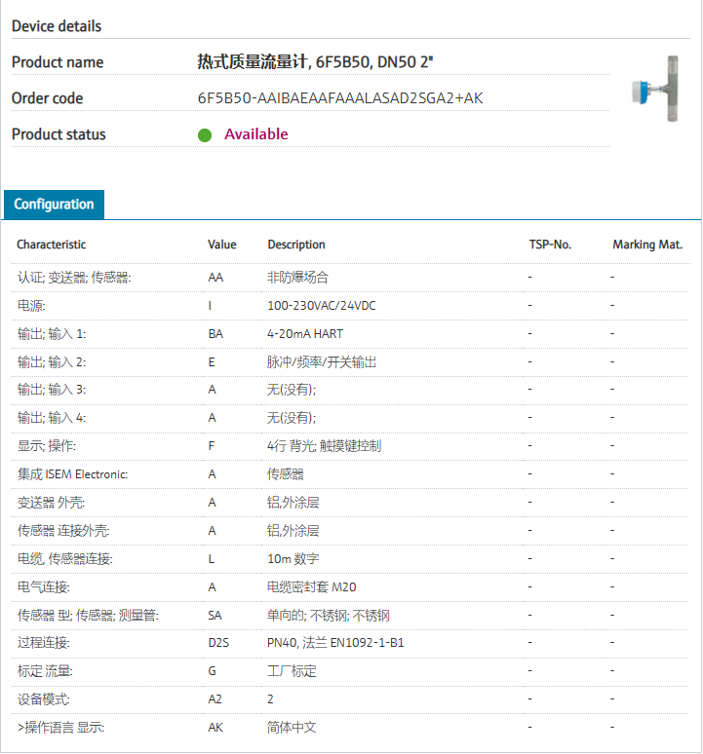Click the 100-230VAC/24VDC description cell
Image resolution: width=703 pixels, height=754 pixels.
(322, 306)
